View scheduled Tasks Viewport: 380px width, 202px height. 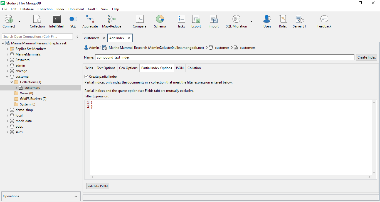181,21
